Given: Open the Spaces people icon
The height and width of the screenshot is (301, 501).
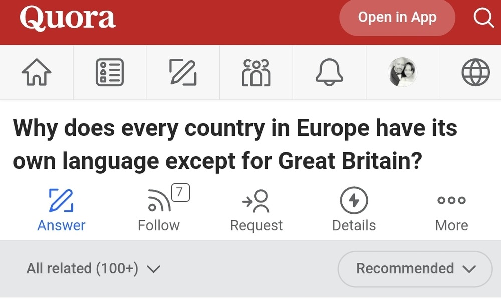Looking at the screenshot, I should click(x=256, y=72).
